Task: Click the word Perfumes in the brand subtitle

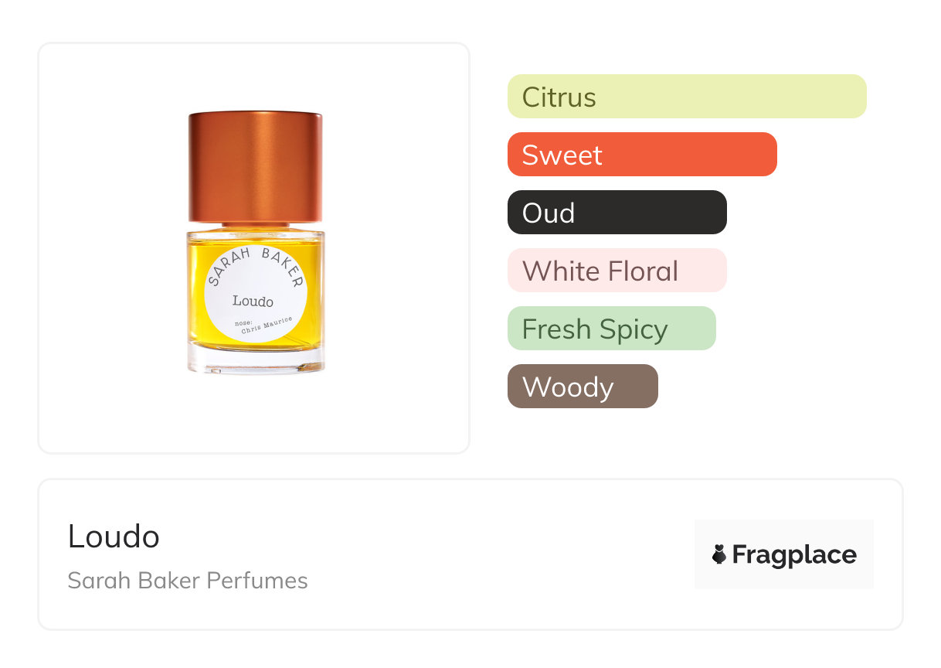Action: (263, 581)
